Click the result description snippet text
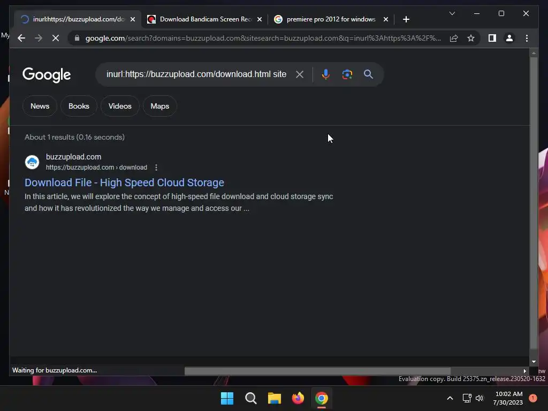 179,202
